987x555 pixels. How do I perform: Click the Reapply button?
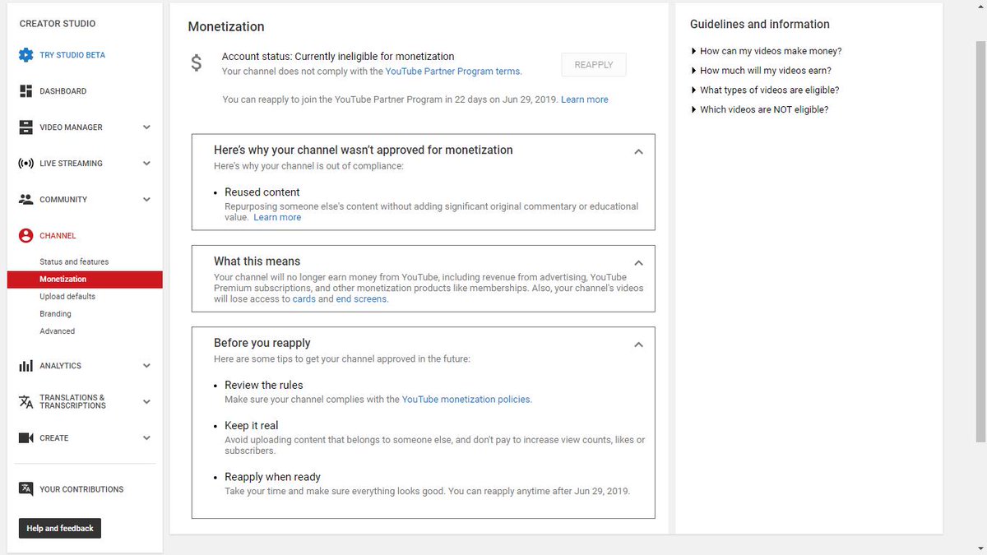pyautogui.click(x=594, y=65)
